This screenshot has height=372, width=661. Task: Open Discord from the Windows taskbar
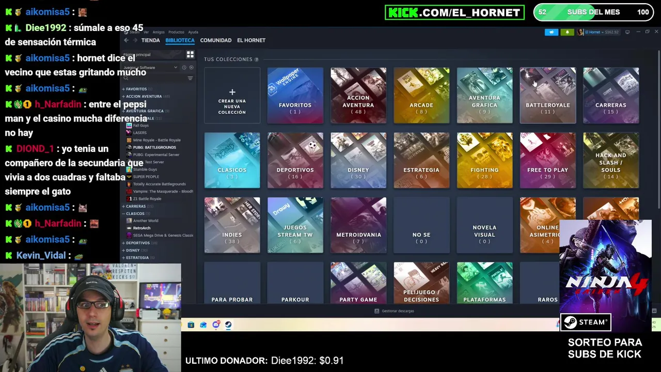[x=216, y=325]
